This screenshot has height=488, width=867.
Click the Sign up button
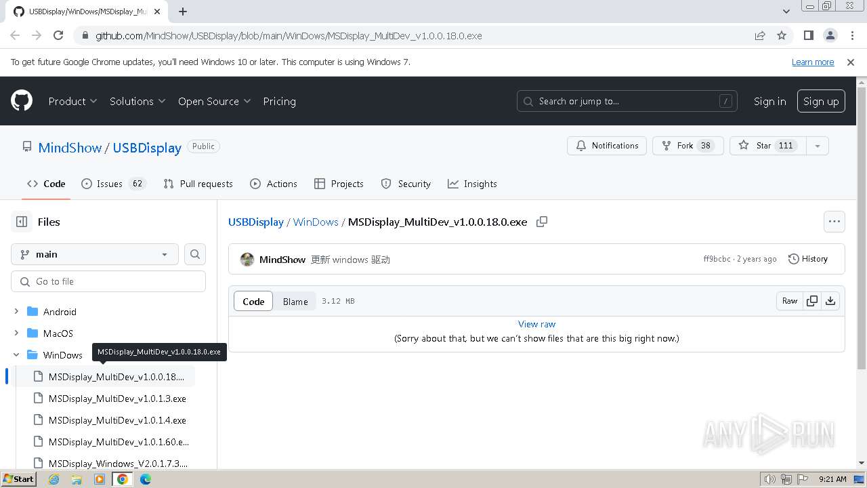[x=821, y=101]
